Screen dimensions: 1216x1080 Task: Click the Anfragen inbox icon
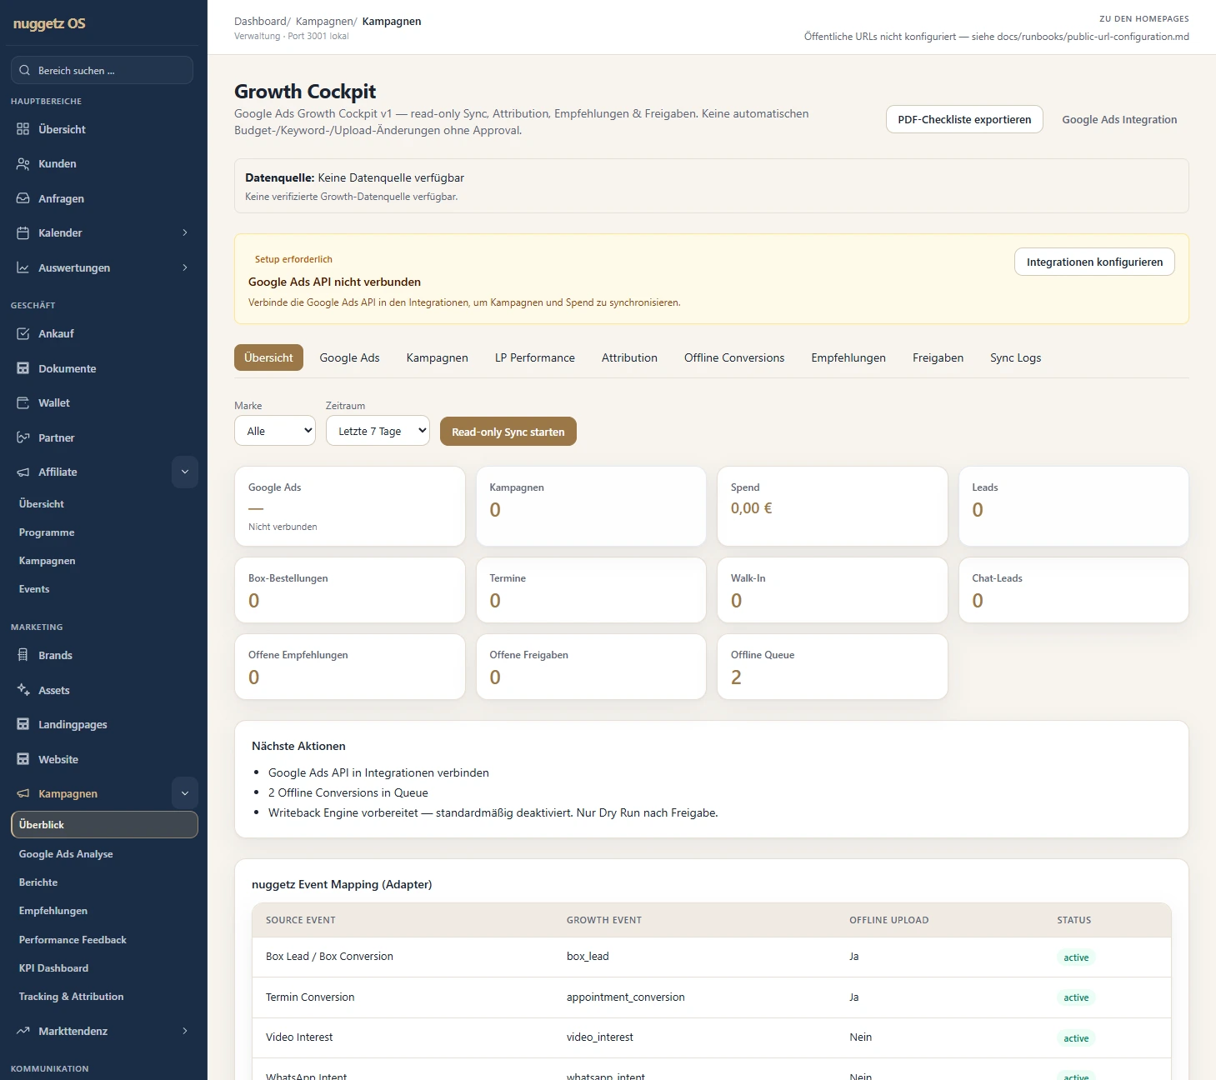(x=23, y=198)
